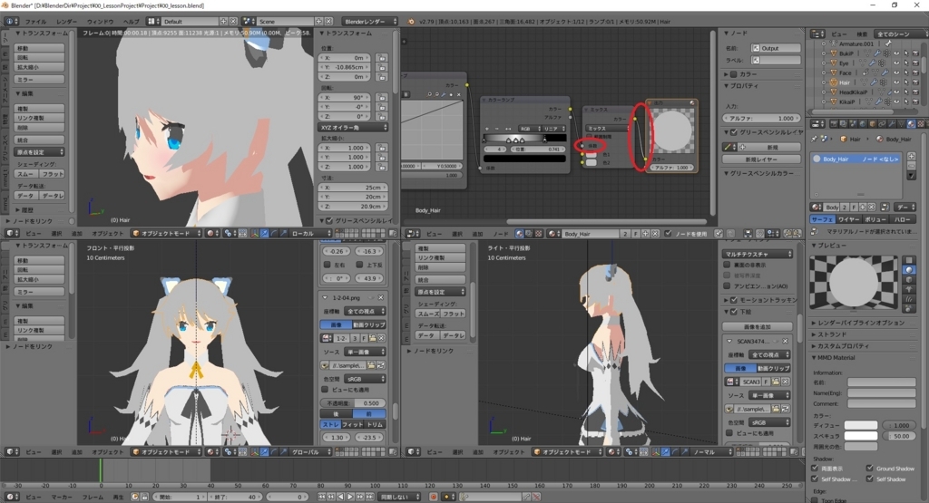Image resolution: width=929 pixels, height=503 pixels.
Task: Toggle Eye object visibility in outliner
Action: (896, 63)
